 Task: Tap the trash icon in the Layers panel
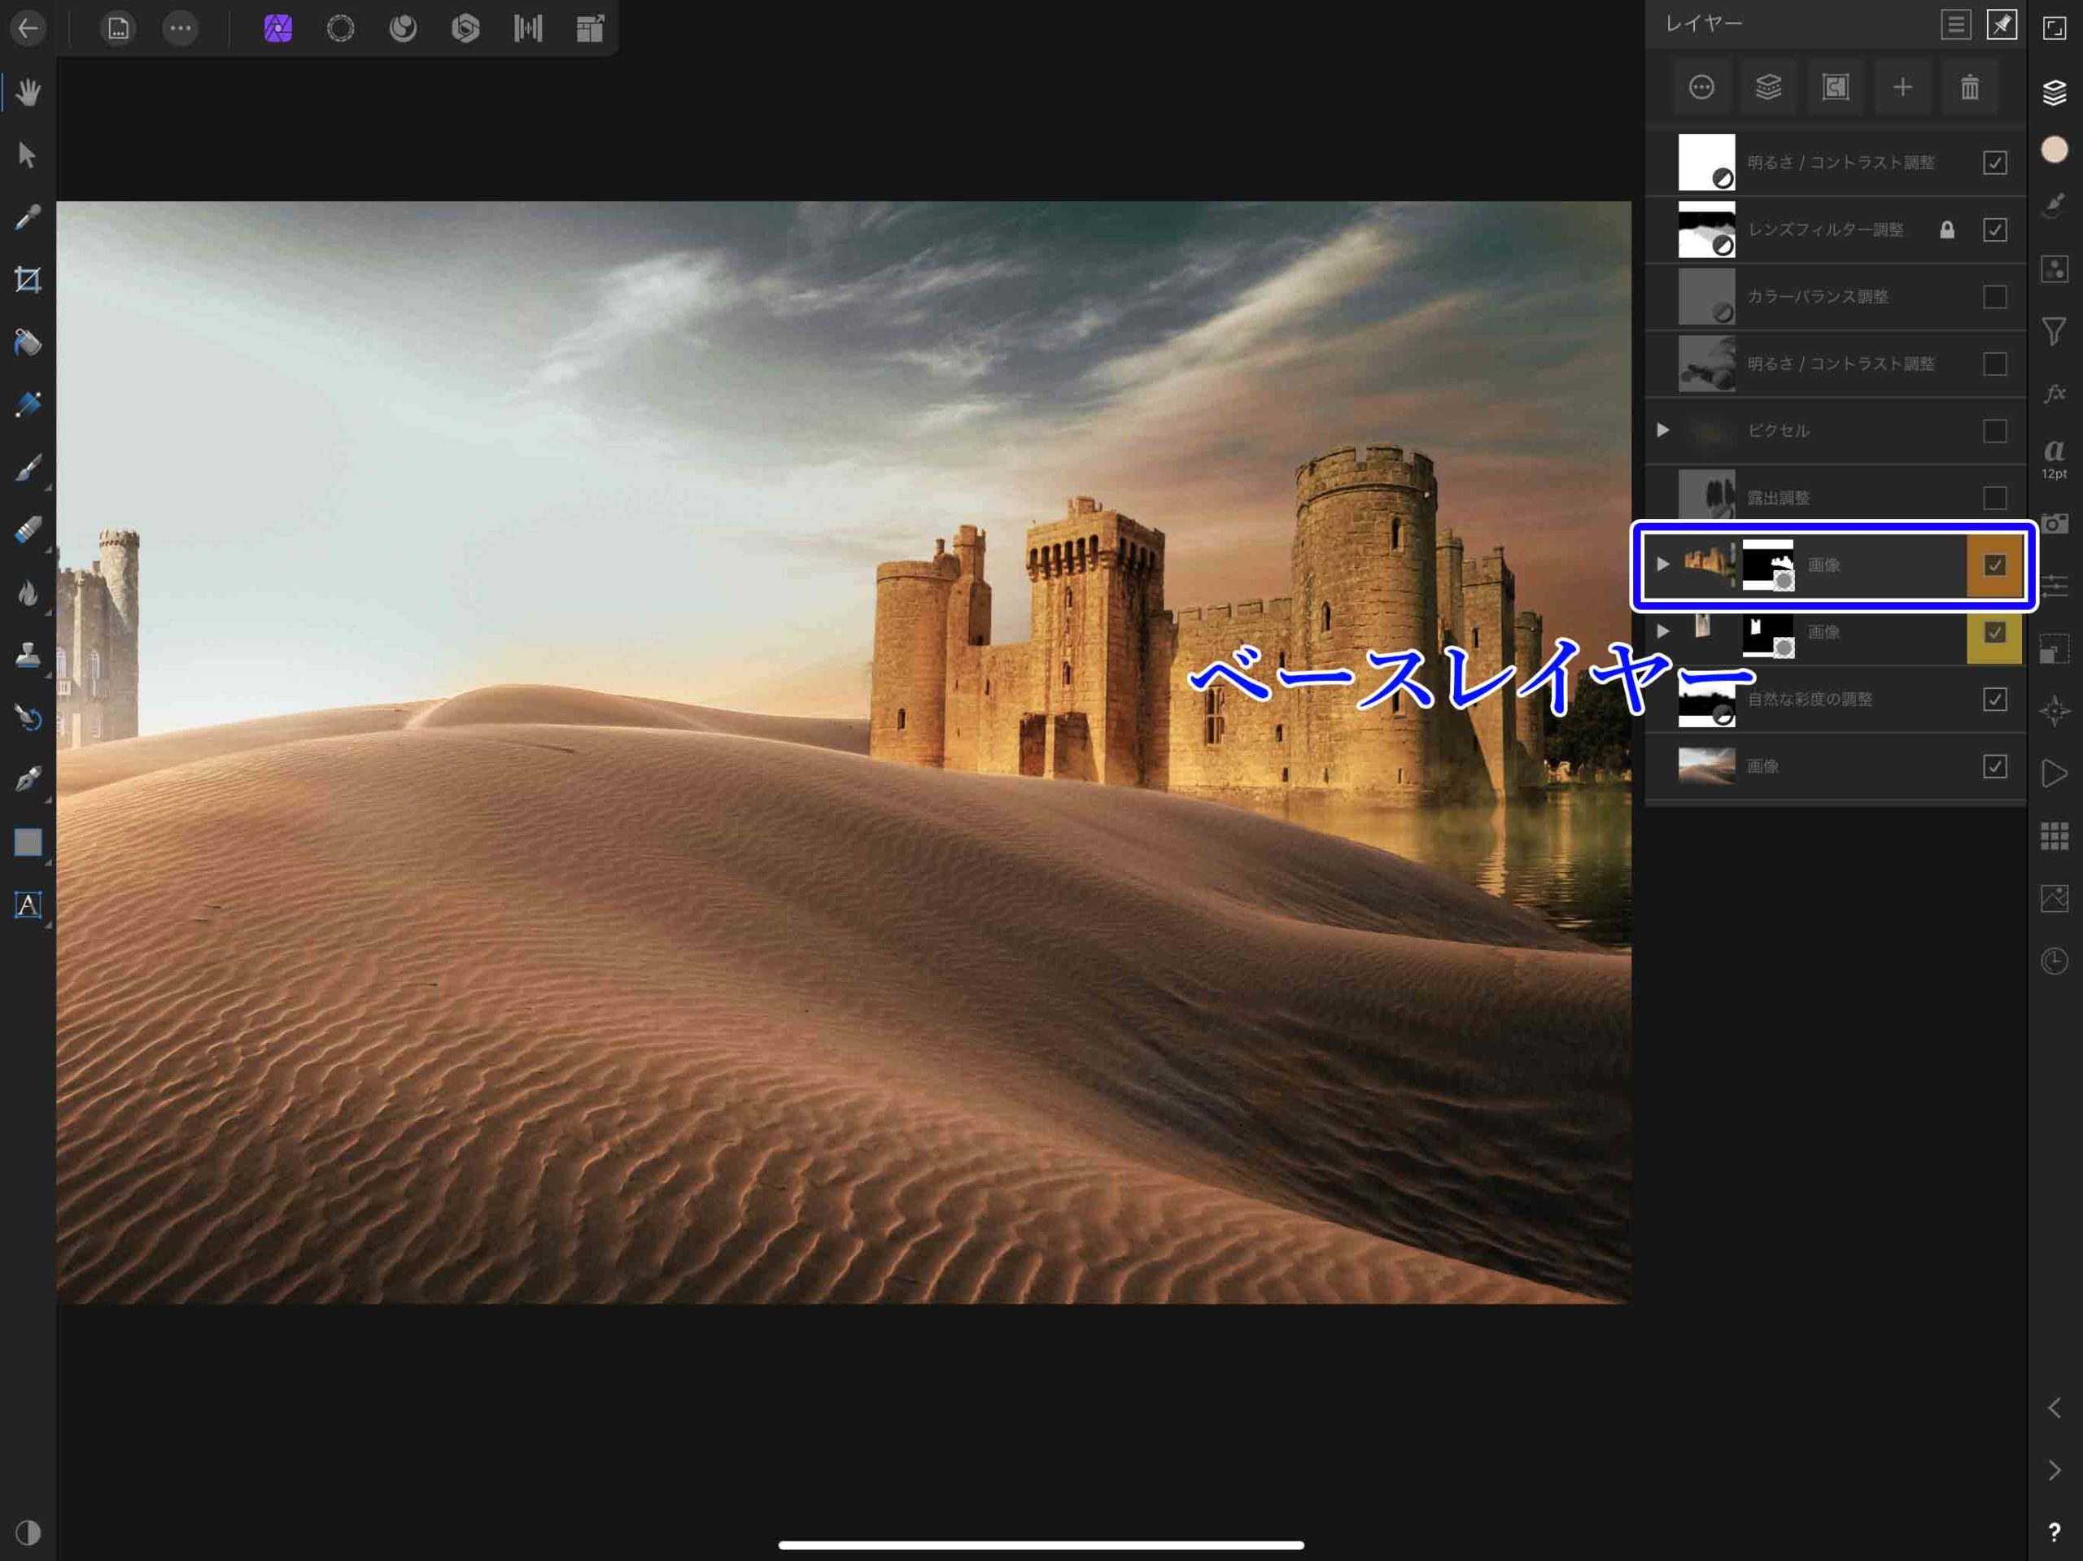click(x=1969, y=88)
